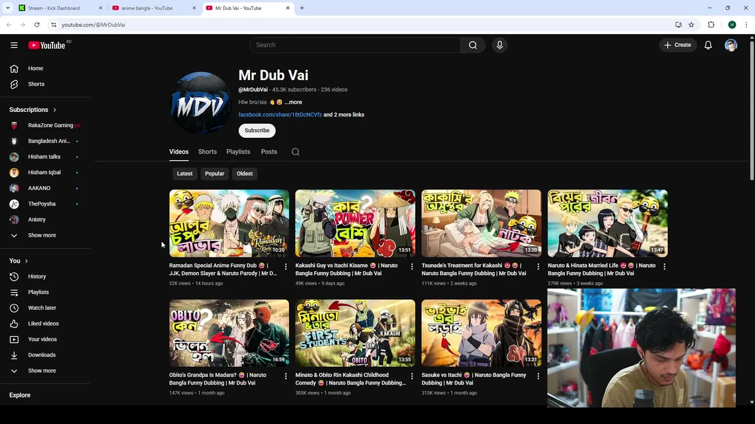755x424 pixels.
Task: Click the Home icon in sidebar
Action: click(x=14, y=68)
